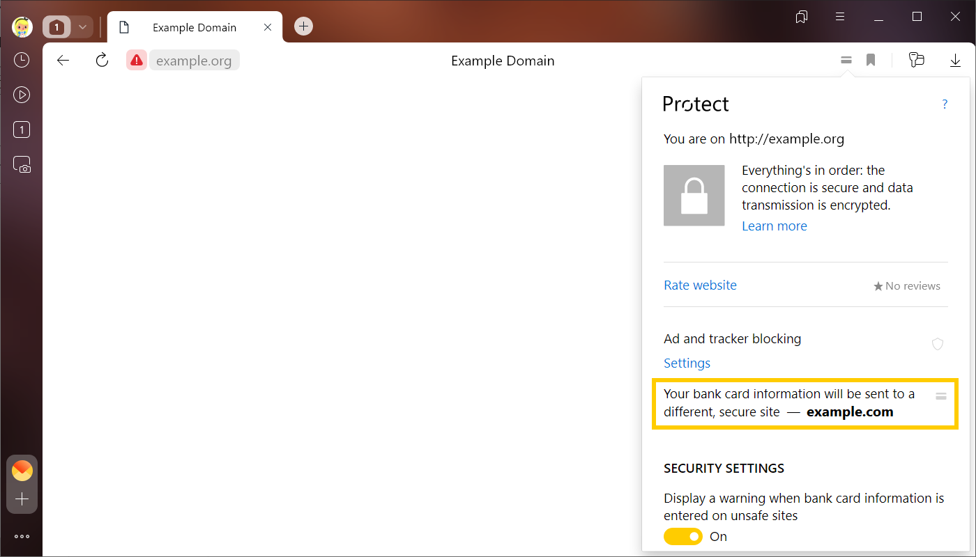
Task: Open ad blocking Settings link
Action: [687, 363]
